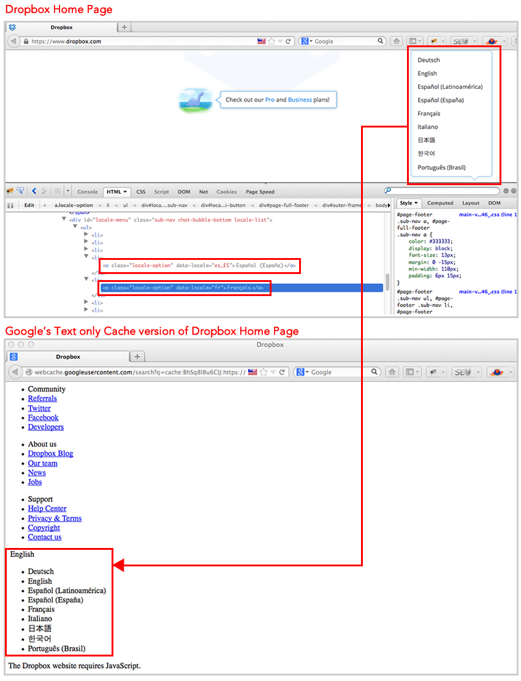Click in the Firebug search box
The image size is (521, 681).
(442, 191)
